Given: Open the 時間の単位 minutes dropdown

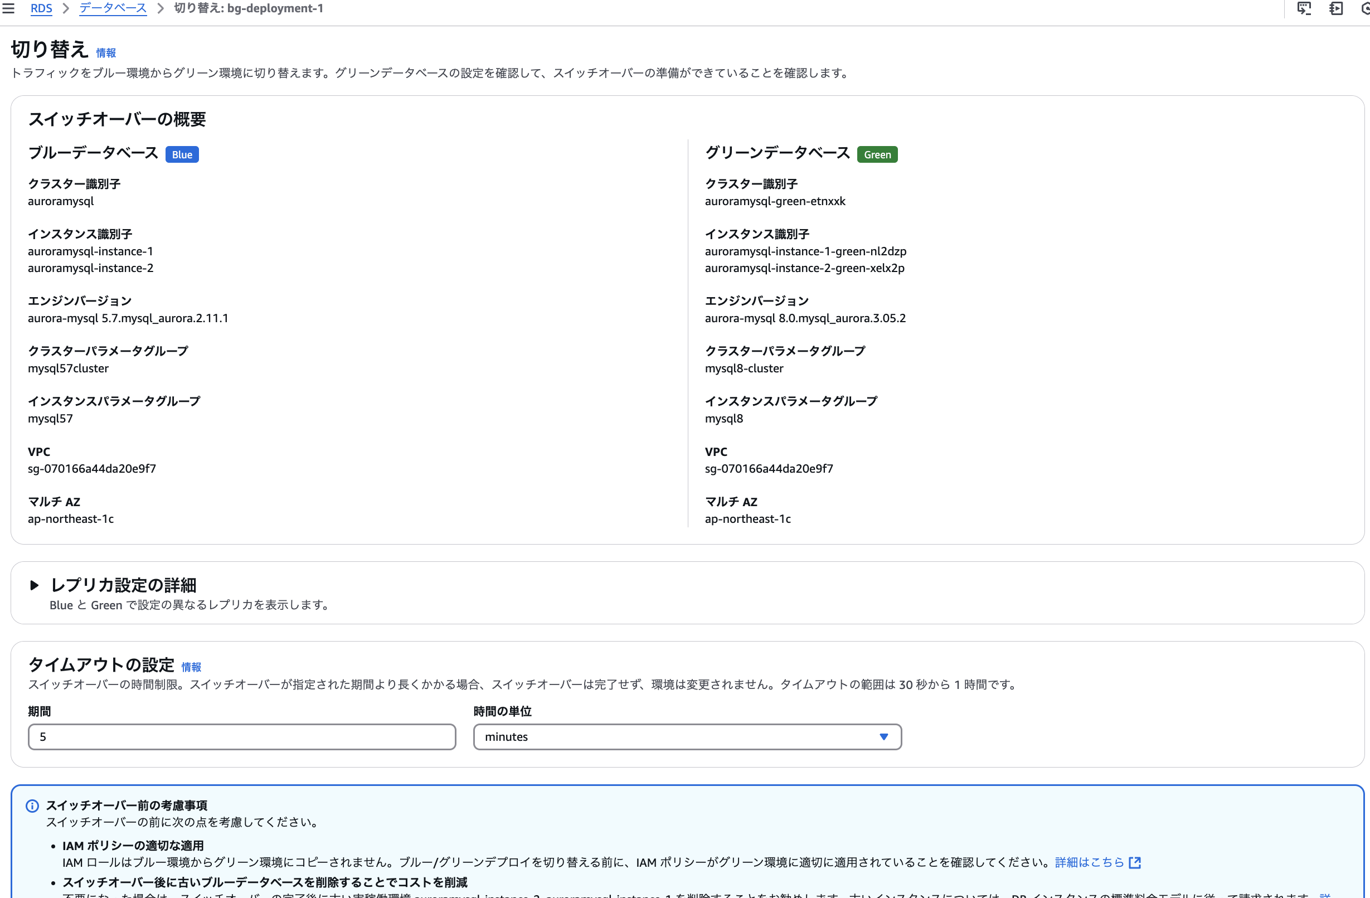Looking at the screenshot, I should pyautogui.click(x=687, y=737).
